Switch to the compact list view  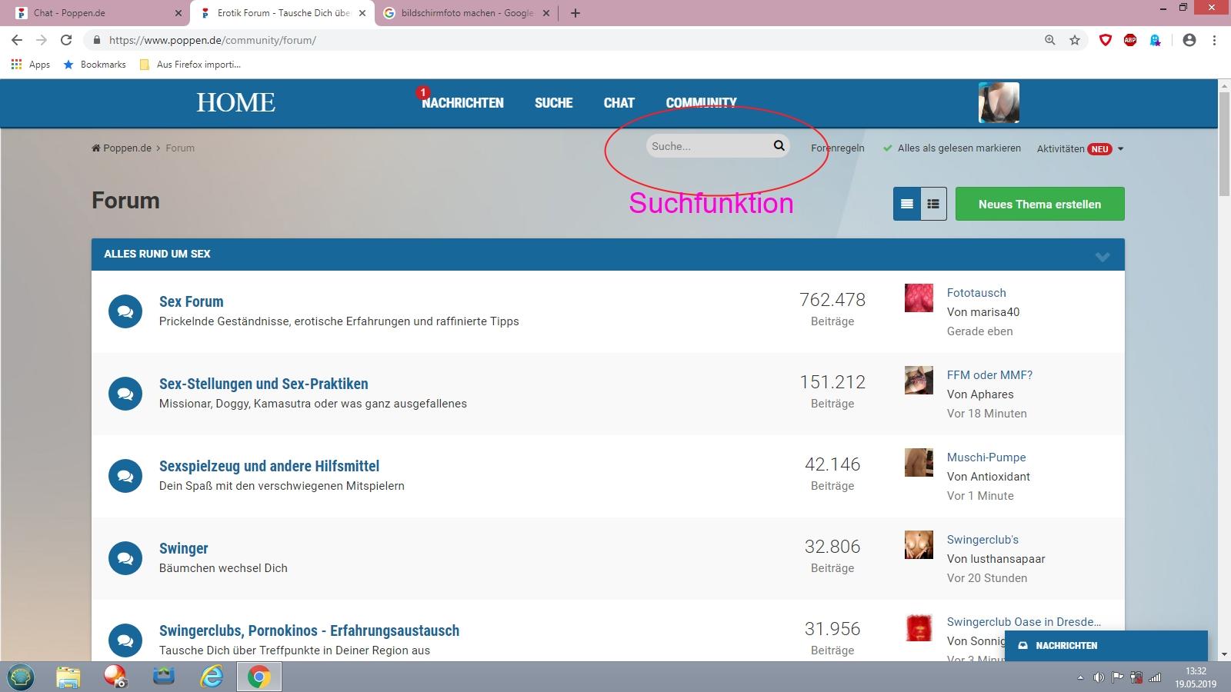(x=907, y=204)
